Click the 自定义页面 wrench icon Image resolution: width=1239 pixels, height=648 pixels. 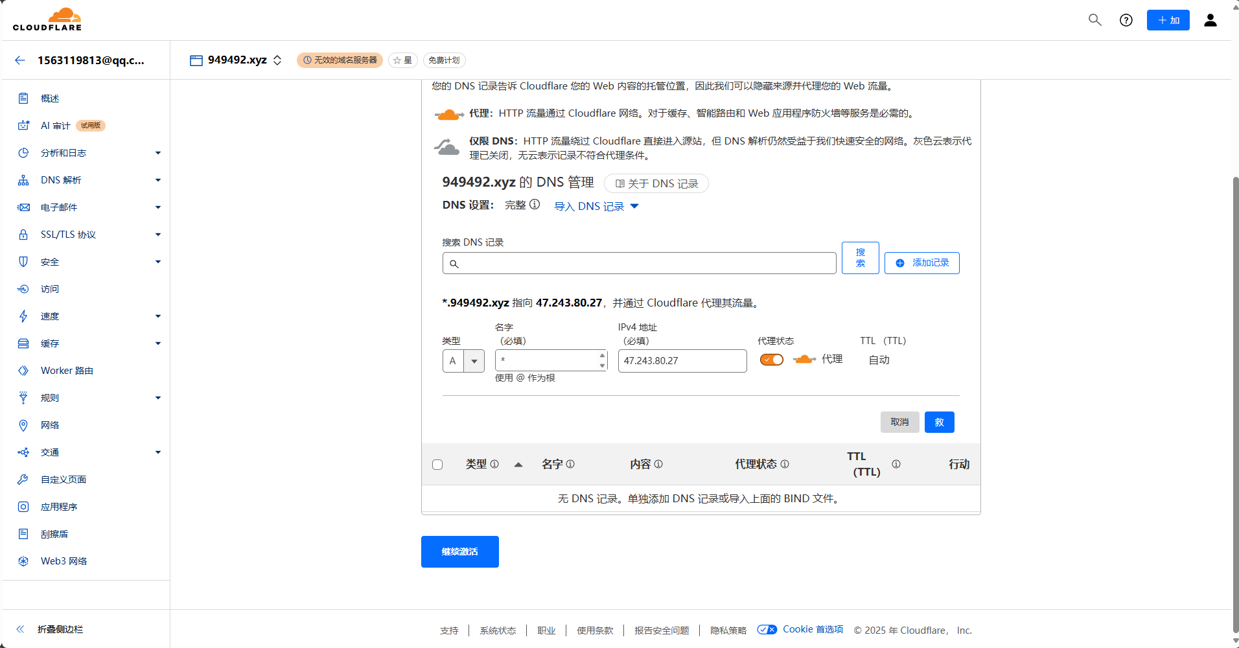(x=23, y=480)
